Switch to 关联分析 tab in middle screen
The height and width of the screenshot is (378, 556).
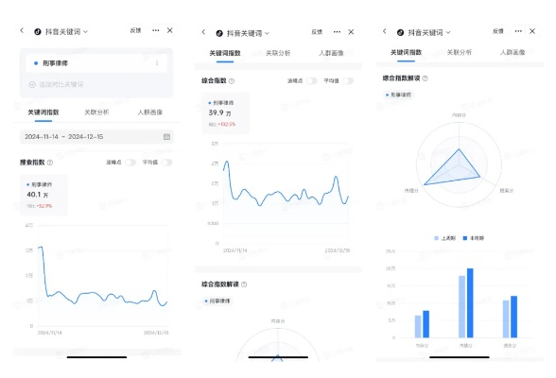tap(278, 53)
